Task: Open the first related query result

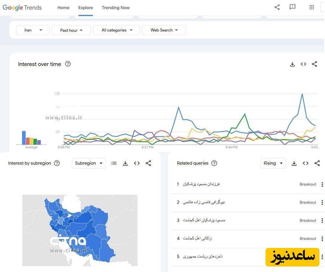Action: 201,184
